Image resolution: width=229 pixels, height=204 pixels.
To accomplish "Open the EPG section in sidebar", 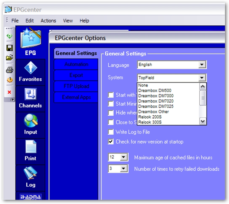I will (x=31, y=43).
